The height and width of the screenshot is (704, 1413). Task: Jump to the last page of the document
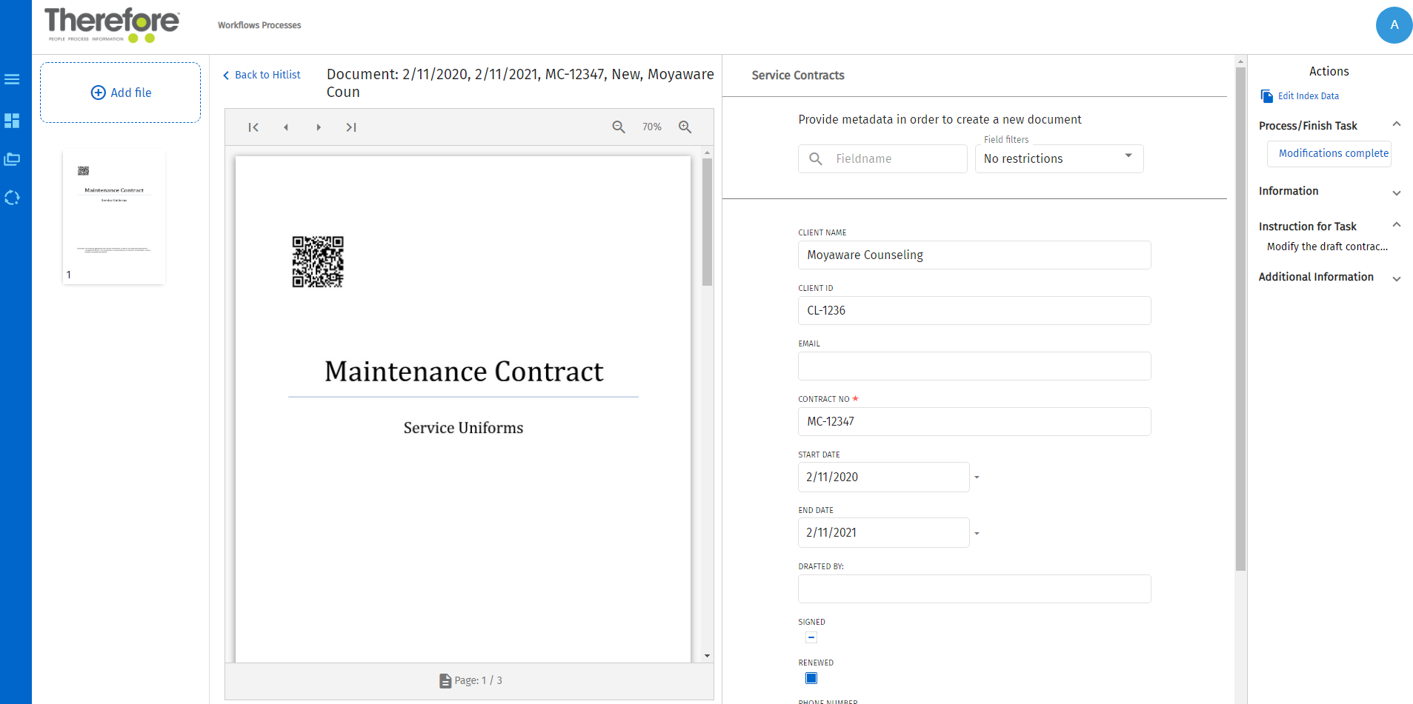[x=351, y=127]
